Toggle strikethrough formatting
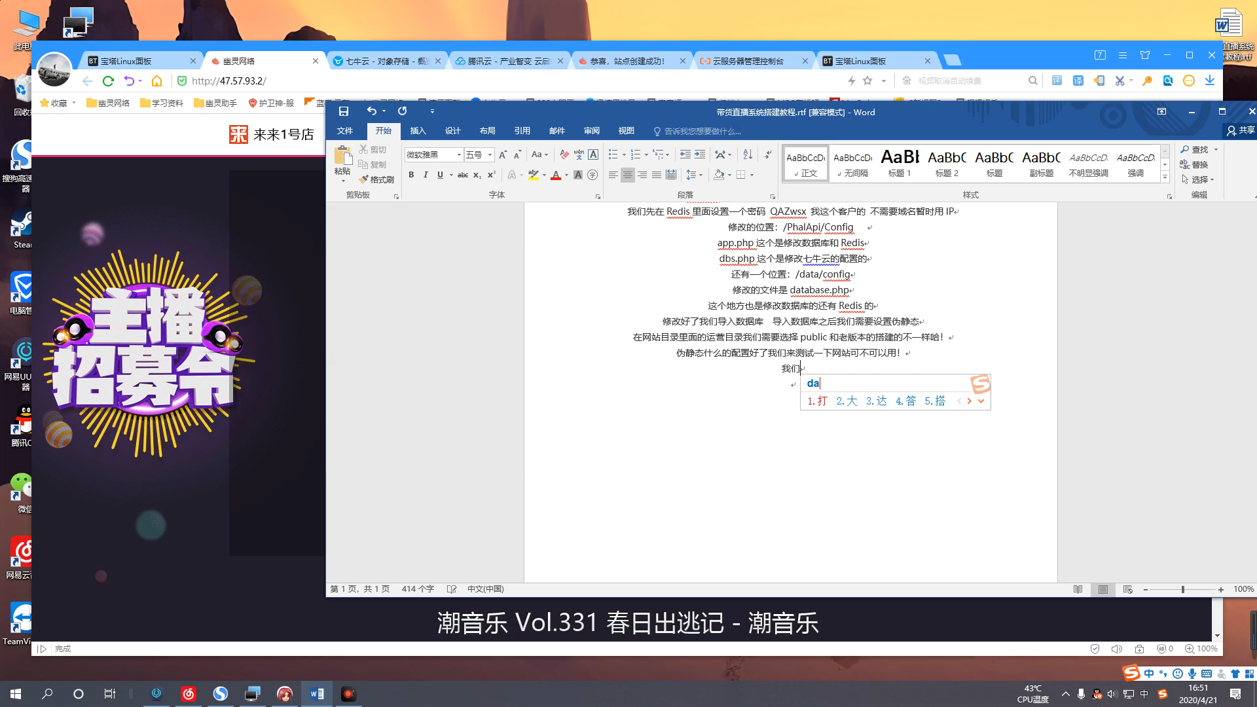1257x707 pixels. click(463, 175)
